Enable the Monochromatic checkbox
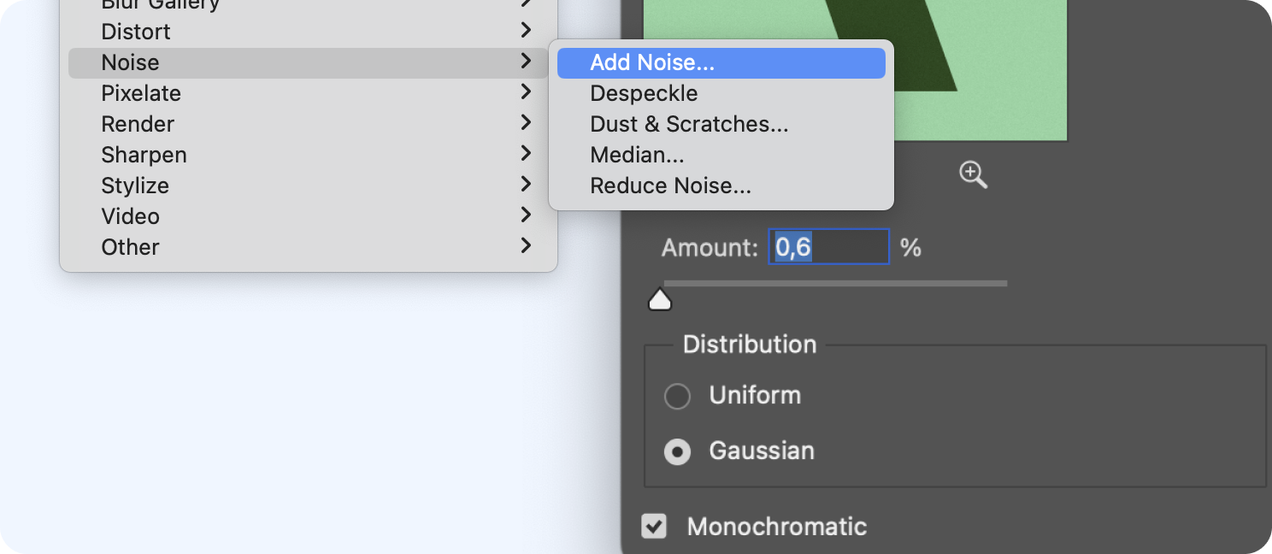Viewport: 1272px width, 554px height. [654, 527]
